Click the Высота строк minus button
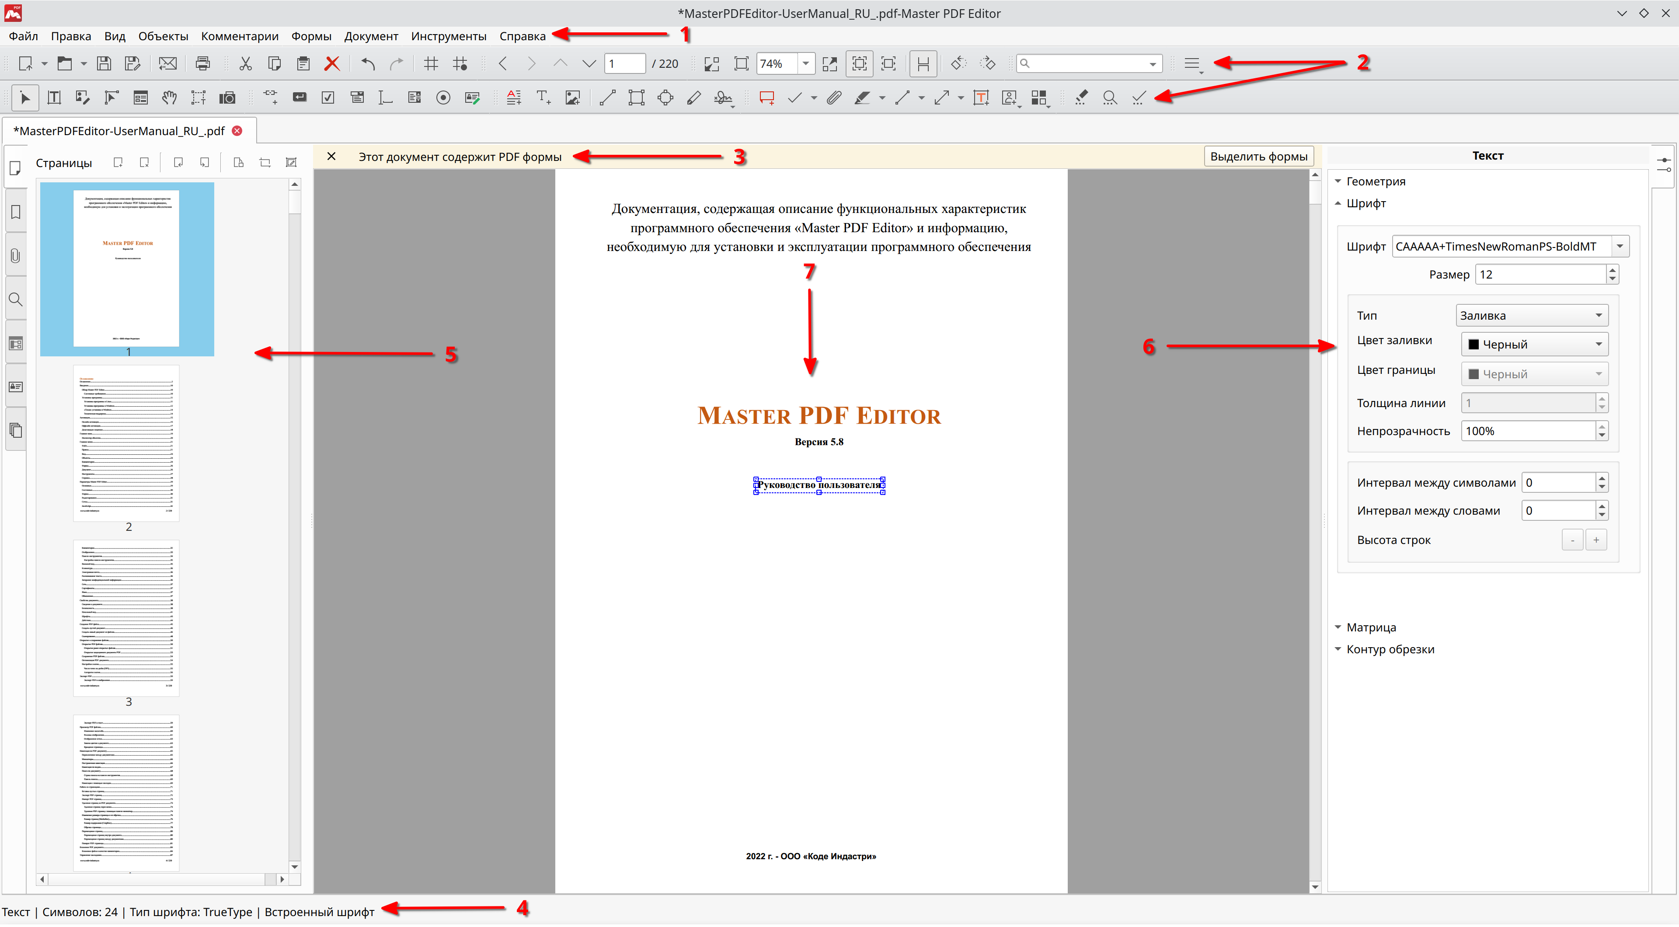The height and width of the screenshot is (927, 1679). click(1572, 540)
